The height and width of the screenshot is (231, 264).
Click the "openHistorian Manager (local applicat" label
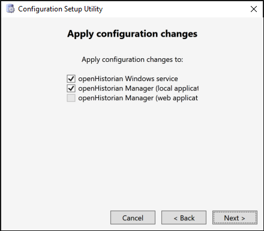(x=139, y=88)
